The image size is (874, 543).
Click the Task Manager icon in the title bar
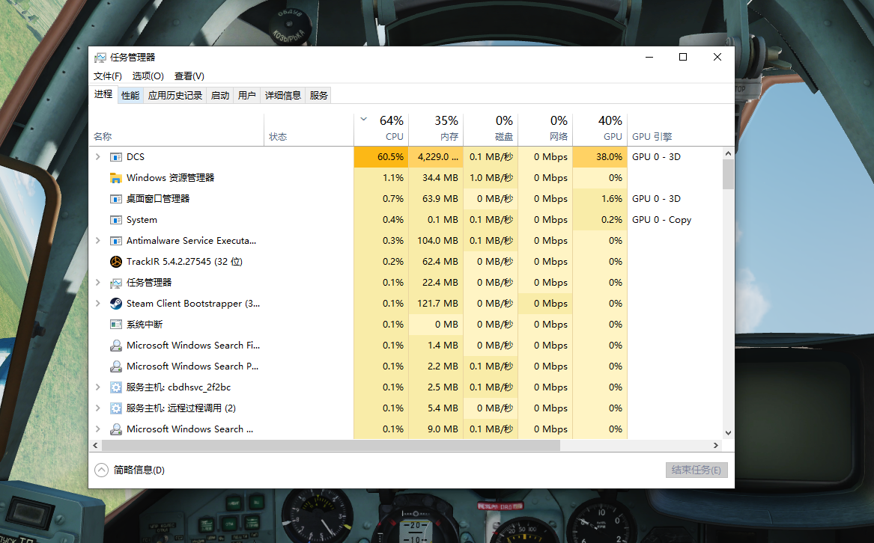tap(100, 58)
